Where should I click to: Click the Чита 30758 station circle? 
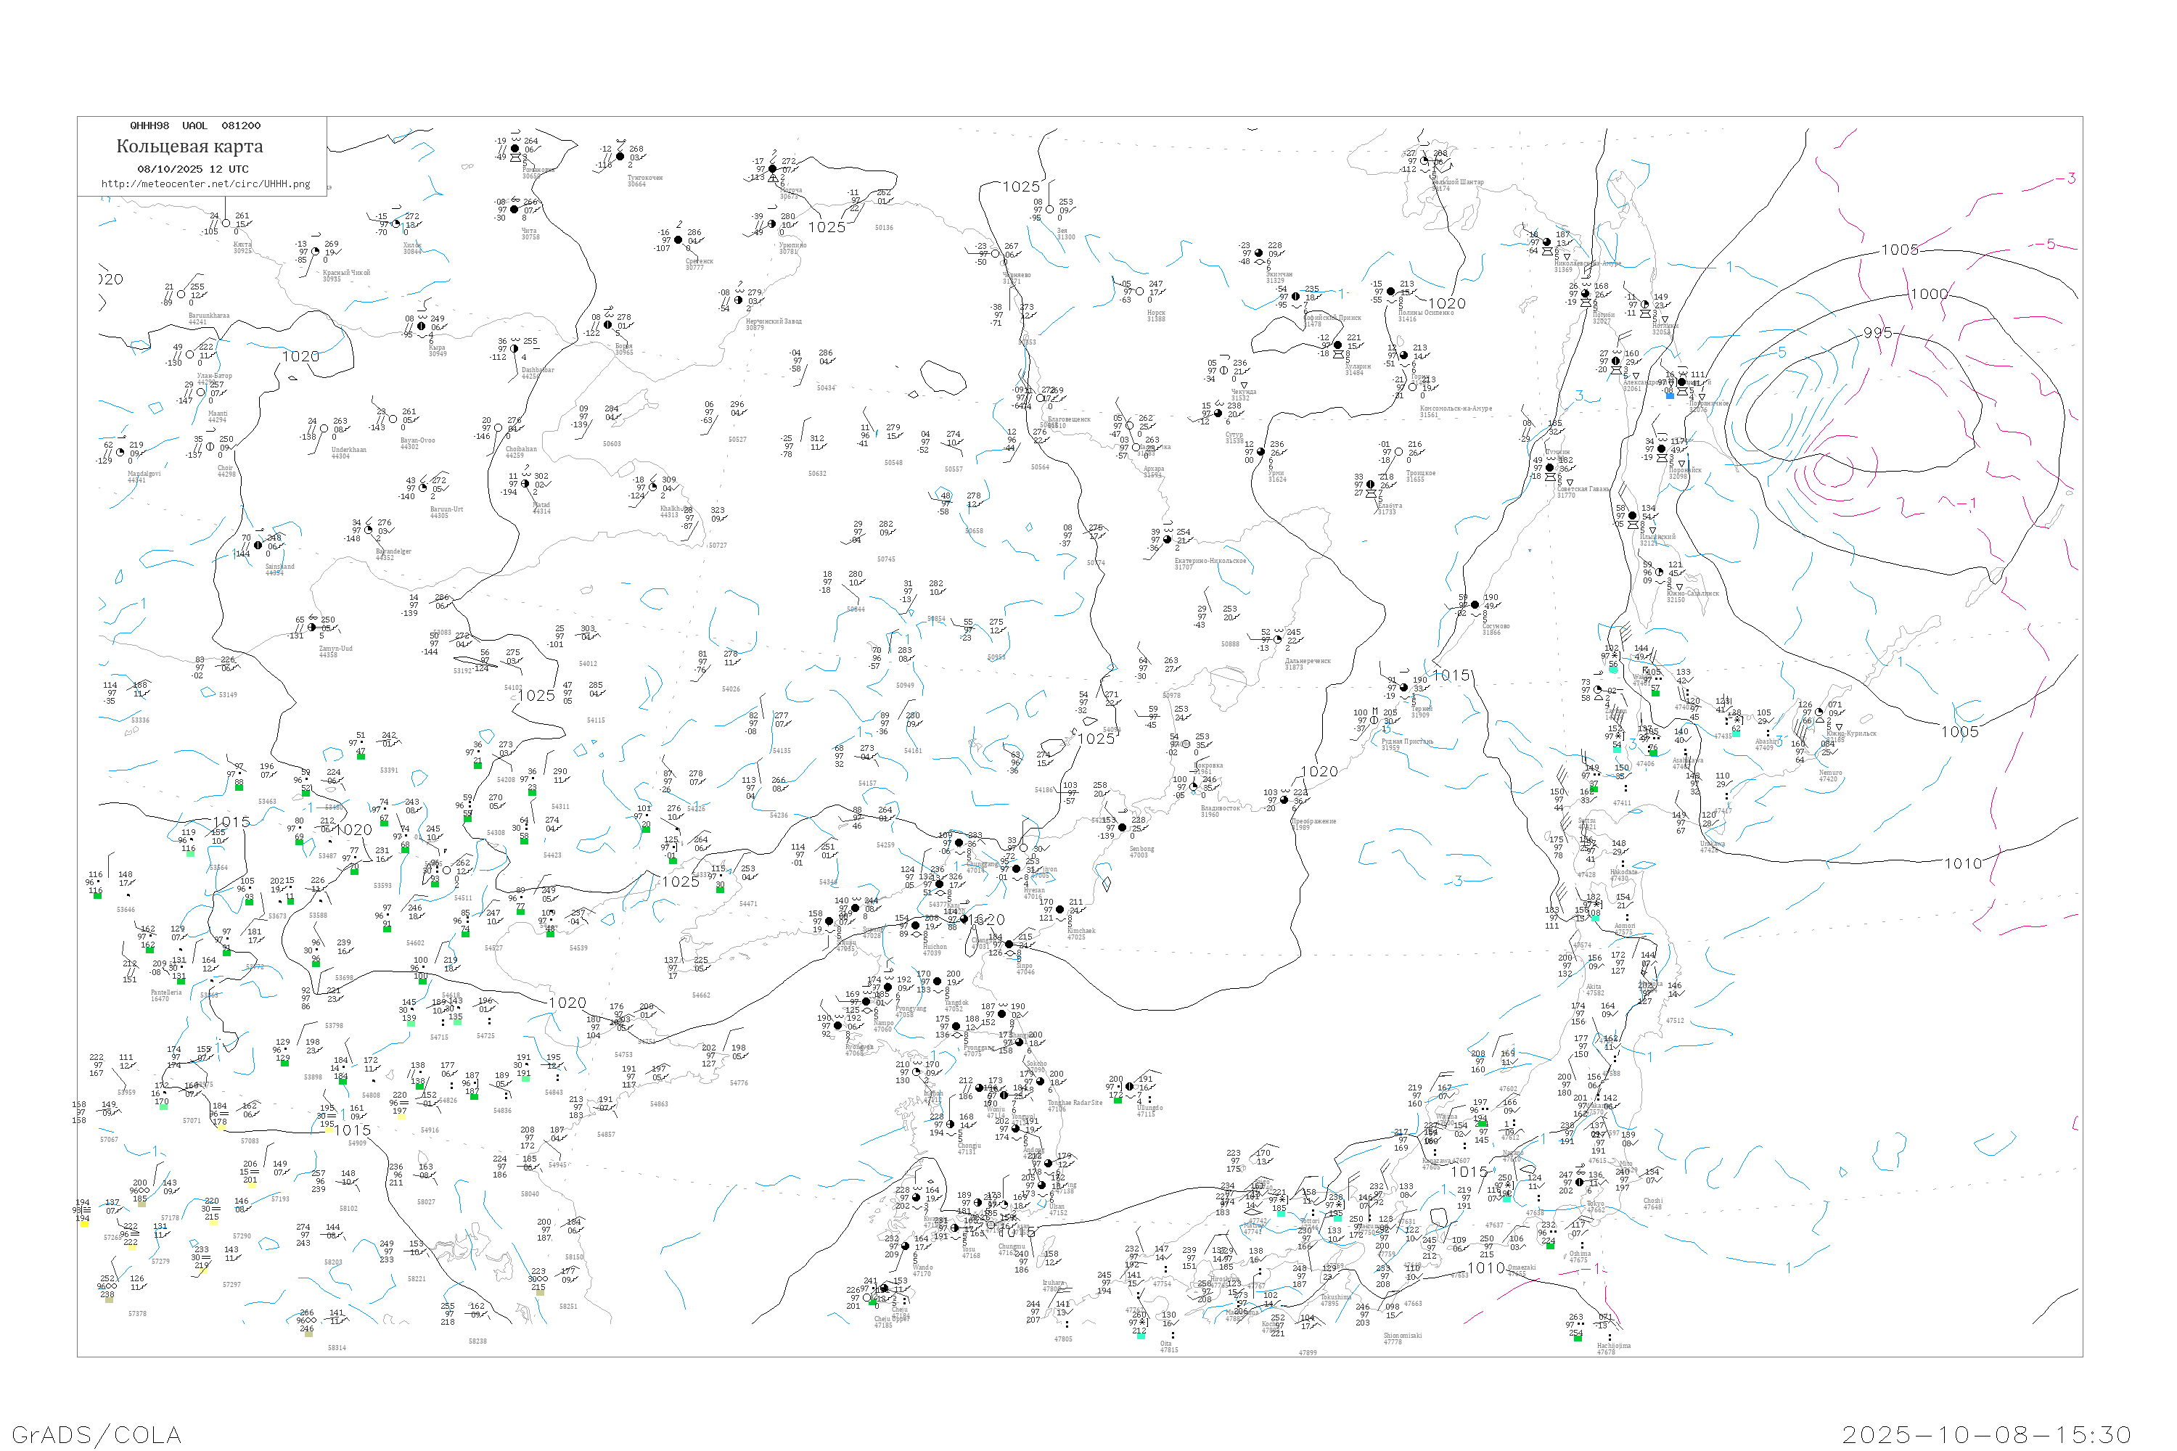(514, 210)
